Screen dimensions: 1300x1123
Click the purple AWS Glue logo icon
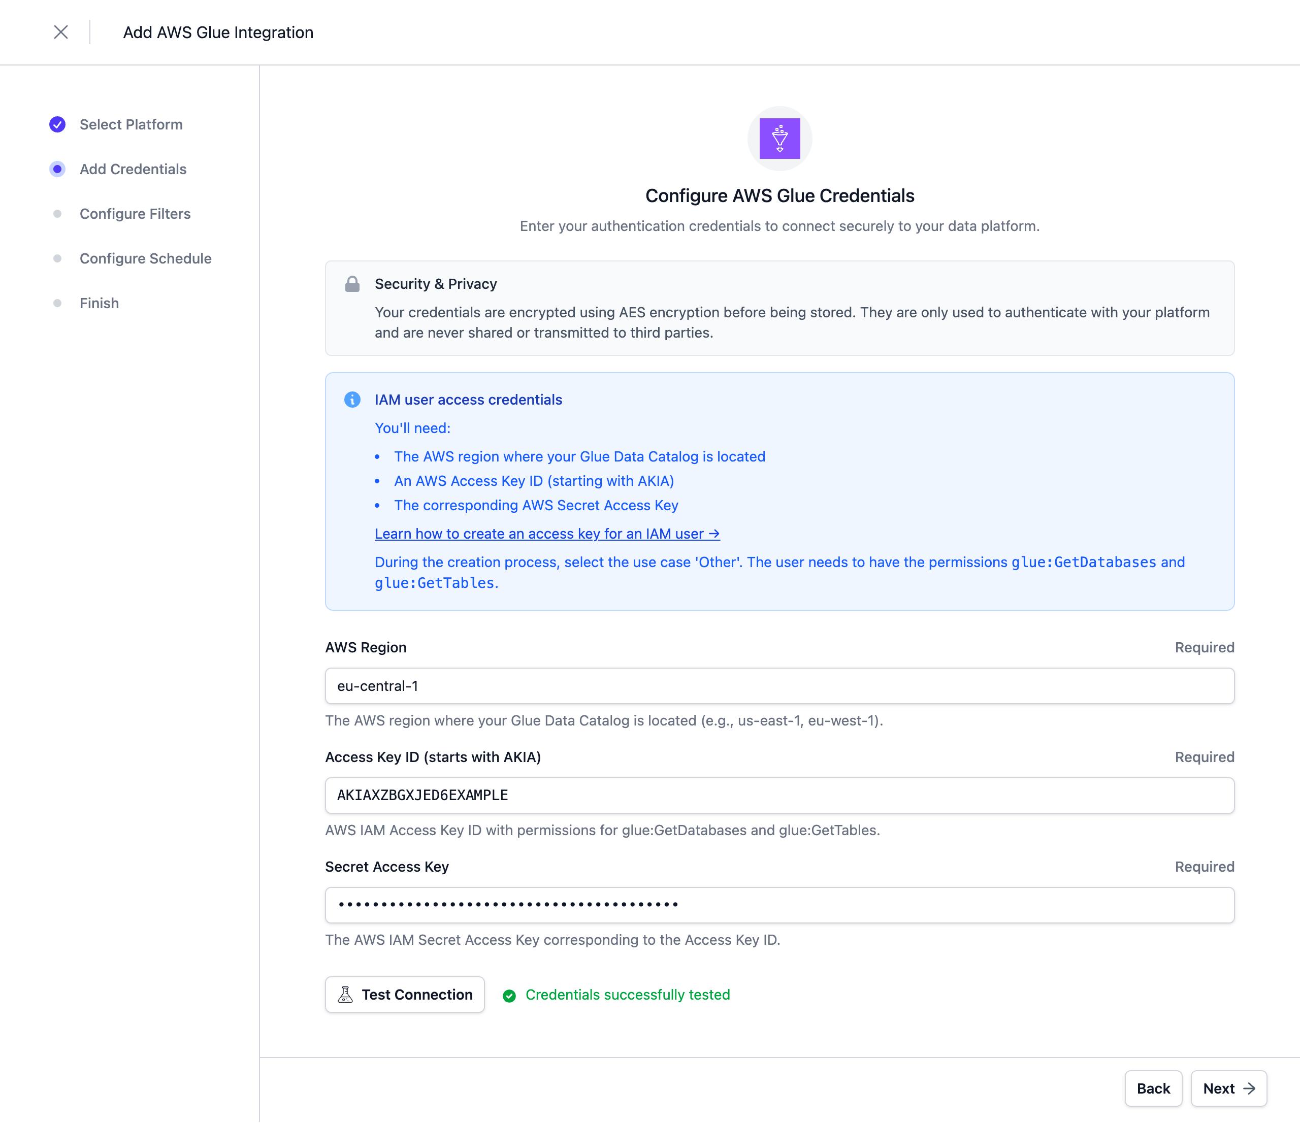click(x=779, y=138)
